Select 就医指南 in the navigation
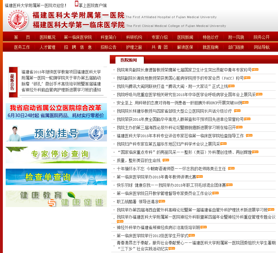Viewport: 278px width, 253px height. [x=210, y=47]
